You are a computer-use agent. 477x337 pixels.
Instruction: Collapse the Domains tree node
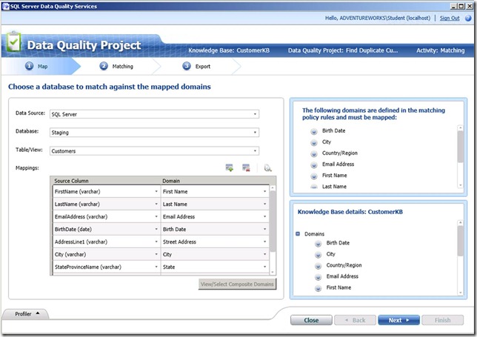pyautogui.click(x=298, y=233)
